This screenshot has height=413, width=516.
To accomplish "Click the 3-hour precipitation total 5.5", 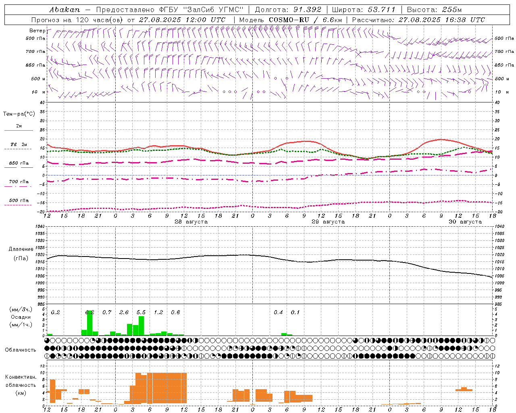I will pyautogui.click(x=141, y=313).
